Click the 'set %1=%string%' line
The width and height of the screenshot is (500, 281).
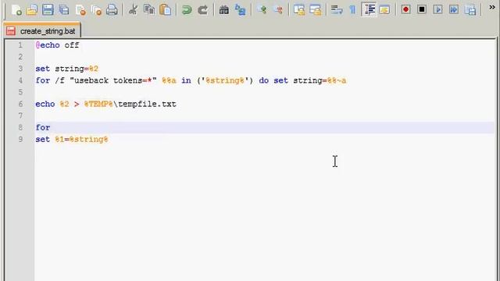[72, 139]
